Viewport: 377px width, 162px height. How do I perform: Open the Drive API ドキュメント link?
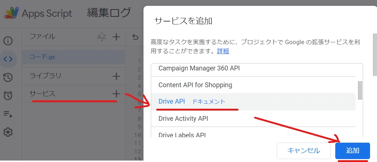(x=209, y=101)
